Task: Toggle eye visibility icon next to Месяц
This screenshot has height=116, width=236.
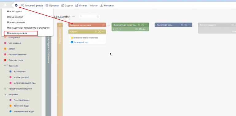Action: [136, 29]
